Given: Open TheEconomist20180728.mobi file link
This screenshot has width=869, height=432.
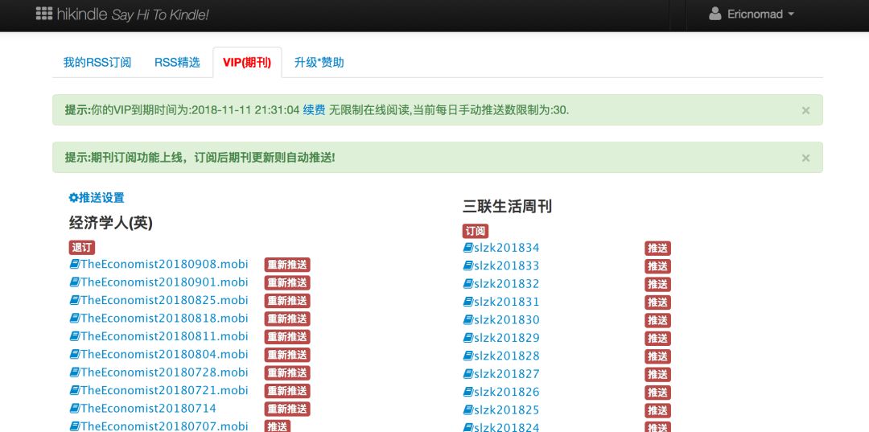Looking at the screenshot, I should [x=159, y=372].
